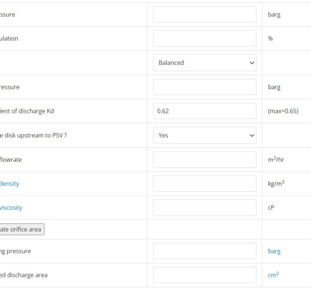
Task: Open the Balanced valve type dropdown
Action: click(x=205, y=63)
